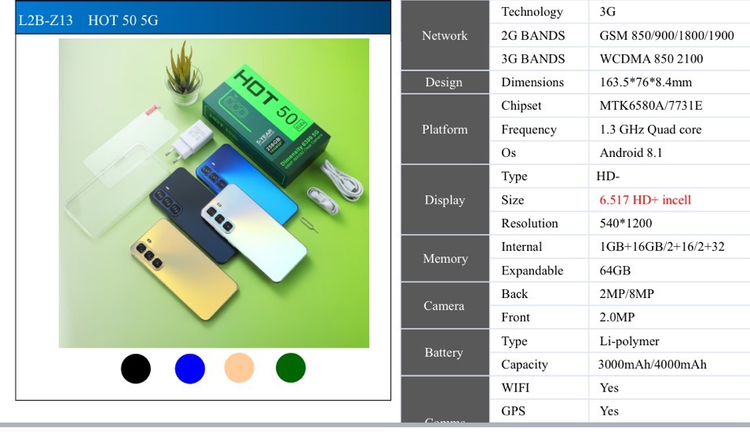The image size is (750, 436).
Task: Click the 'WCDMA 850 2100' value
Action: 652,59
